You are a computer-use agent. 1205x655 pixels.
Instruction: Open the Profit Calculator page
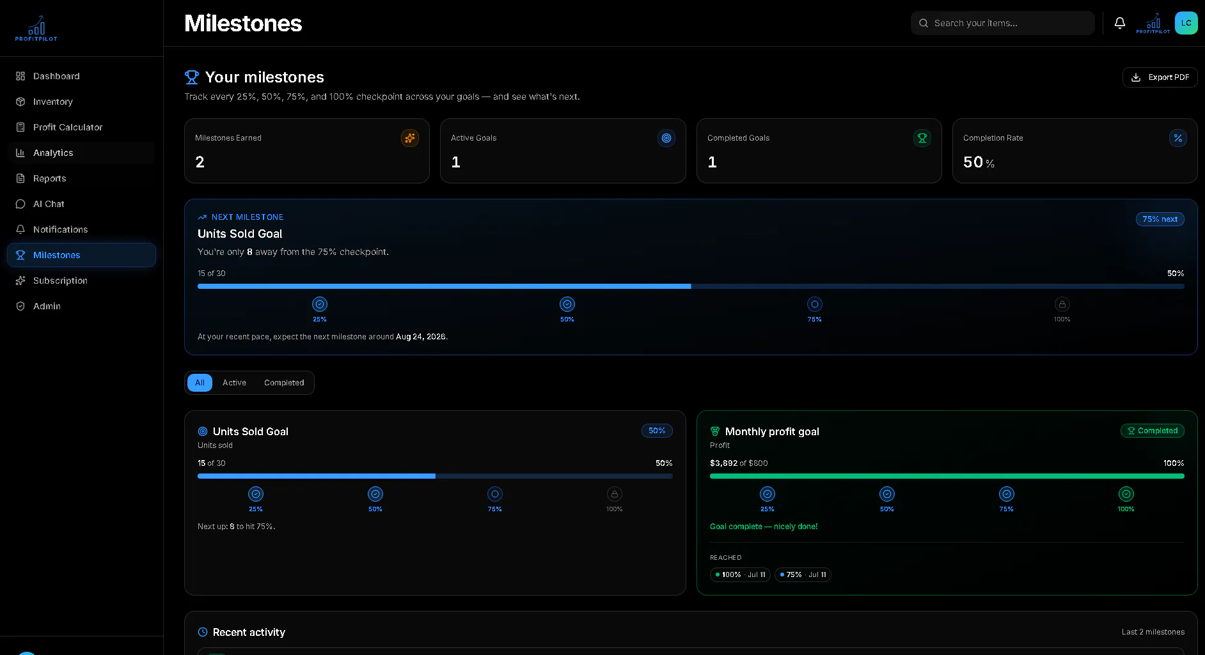(x=81, y=127)
